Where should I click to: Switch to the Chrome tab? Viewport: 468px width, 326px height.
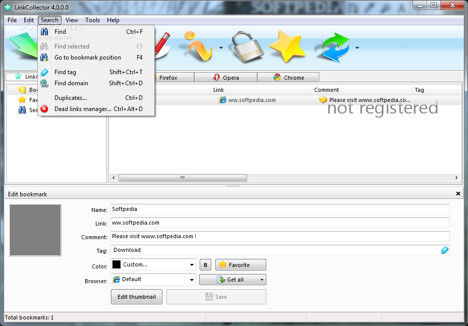pyautogui.click(x=288, y=78)
